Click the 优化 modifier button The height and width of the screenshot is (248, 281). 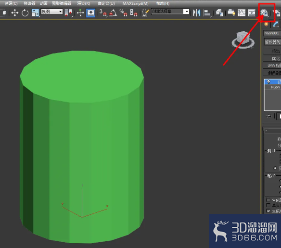pos(272,58)
